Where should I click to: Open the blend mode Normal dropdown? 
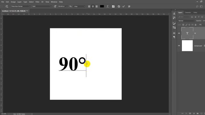tap(186, 21)
